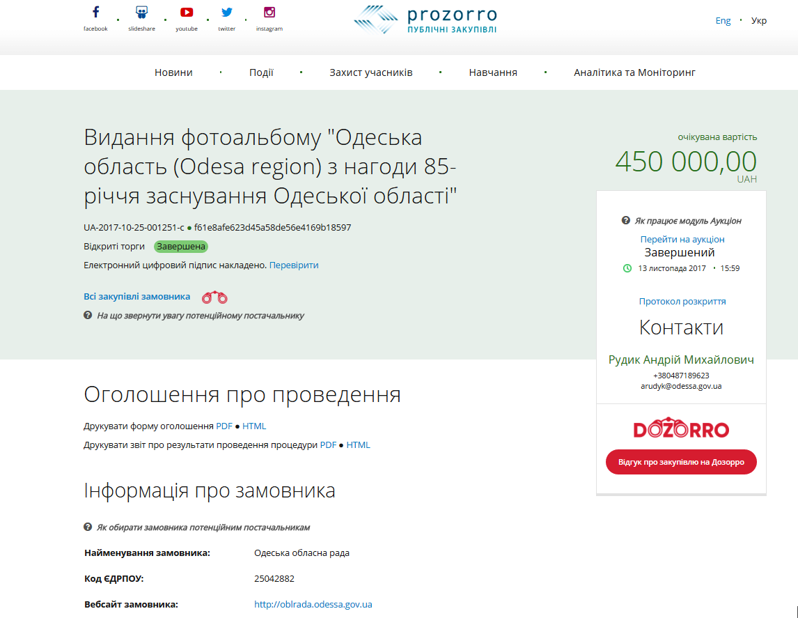Screen dimensions: 798x618
Task: Open 'На що звернути увагу потенційному постачальнику' hint
Action: [x=201, y=316]
